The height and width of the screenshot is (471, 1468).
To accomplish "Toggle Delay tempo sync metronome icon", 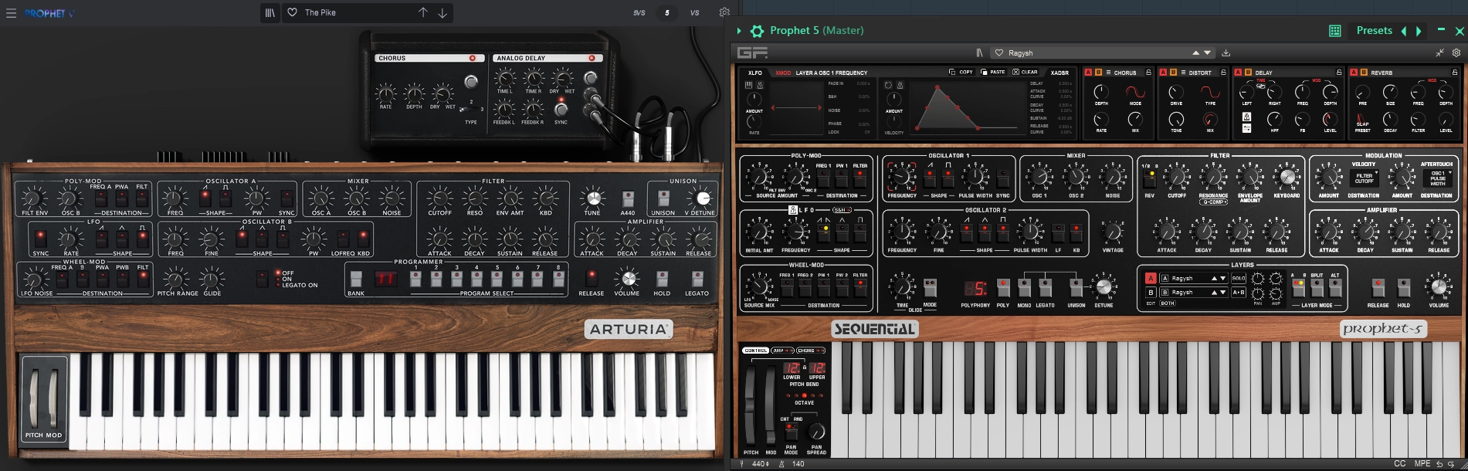I will click(1246, 117).
